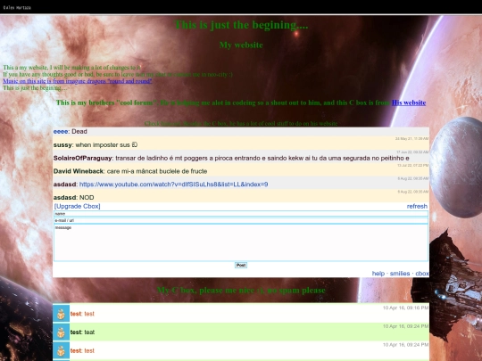Open the Imagine Dragons music link
Screen dimensions: 482x361
(78, 81)
